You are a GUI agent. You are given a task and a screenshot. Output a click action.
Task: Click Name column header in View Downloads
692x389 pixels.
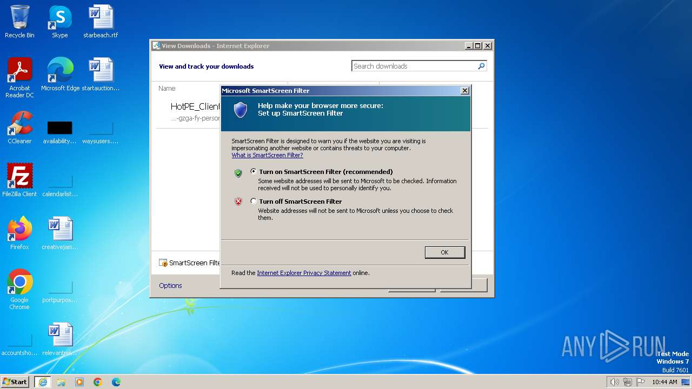(x=167, y=88)
